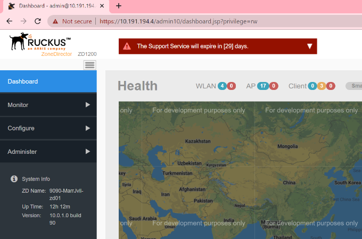Click the Not secure warning icon
The width and height of the screenshot is (362, 239).
click(x=55, y=21)
